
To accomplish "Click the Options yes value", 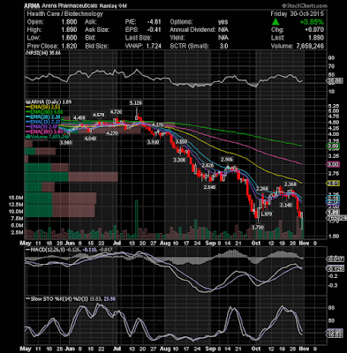I will [223, 22].
